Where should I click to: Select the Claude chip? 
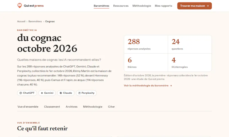click(66, 93)
